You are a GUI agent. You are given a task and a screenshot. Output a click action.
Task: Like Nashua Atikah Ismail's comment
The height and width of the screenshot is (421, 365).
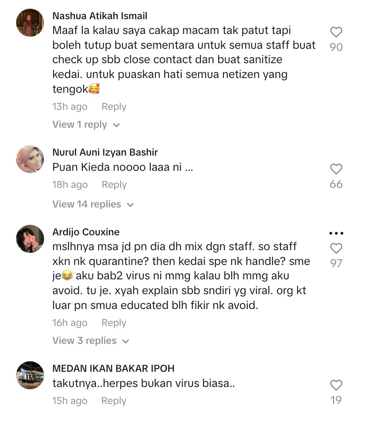point(336,32)
